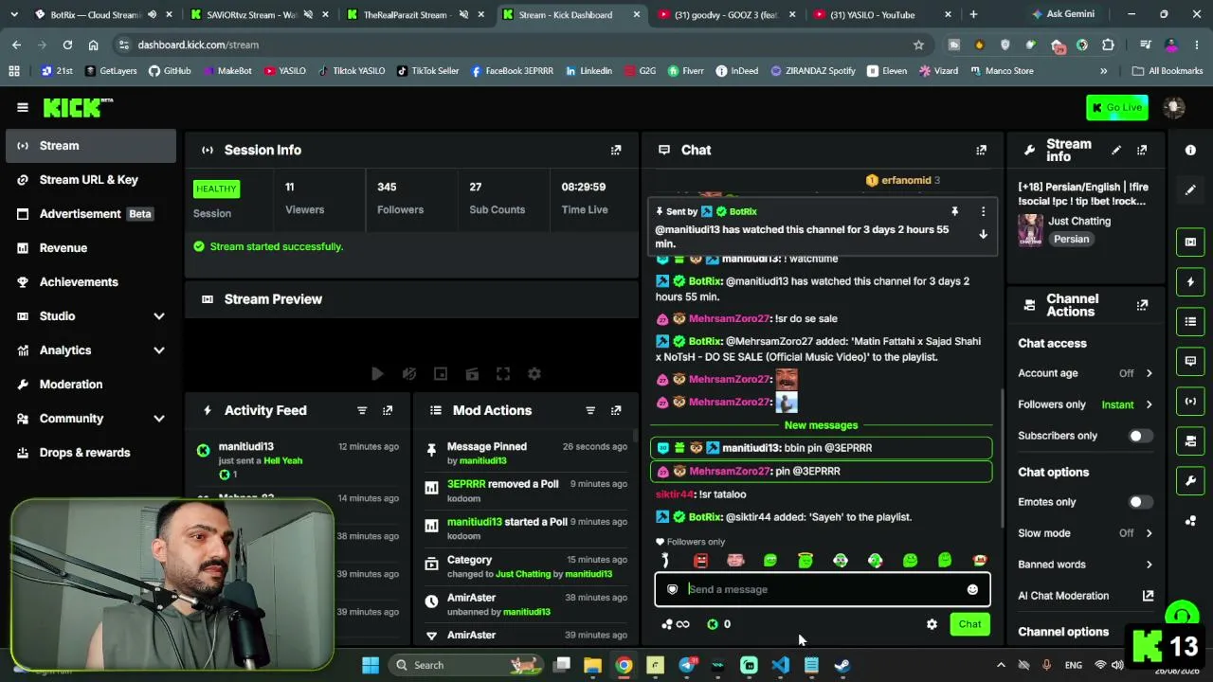Filter the Activity Feed
1213x682 pixels.
pos(362,410)
